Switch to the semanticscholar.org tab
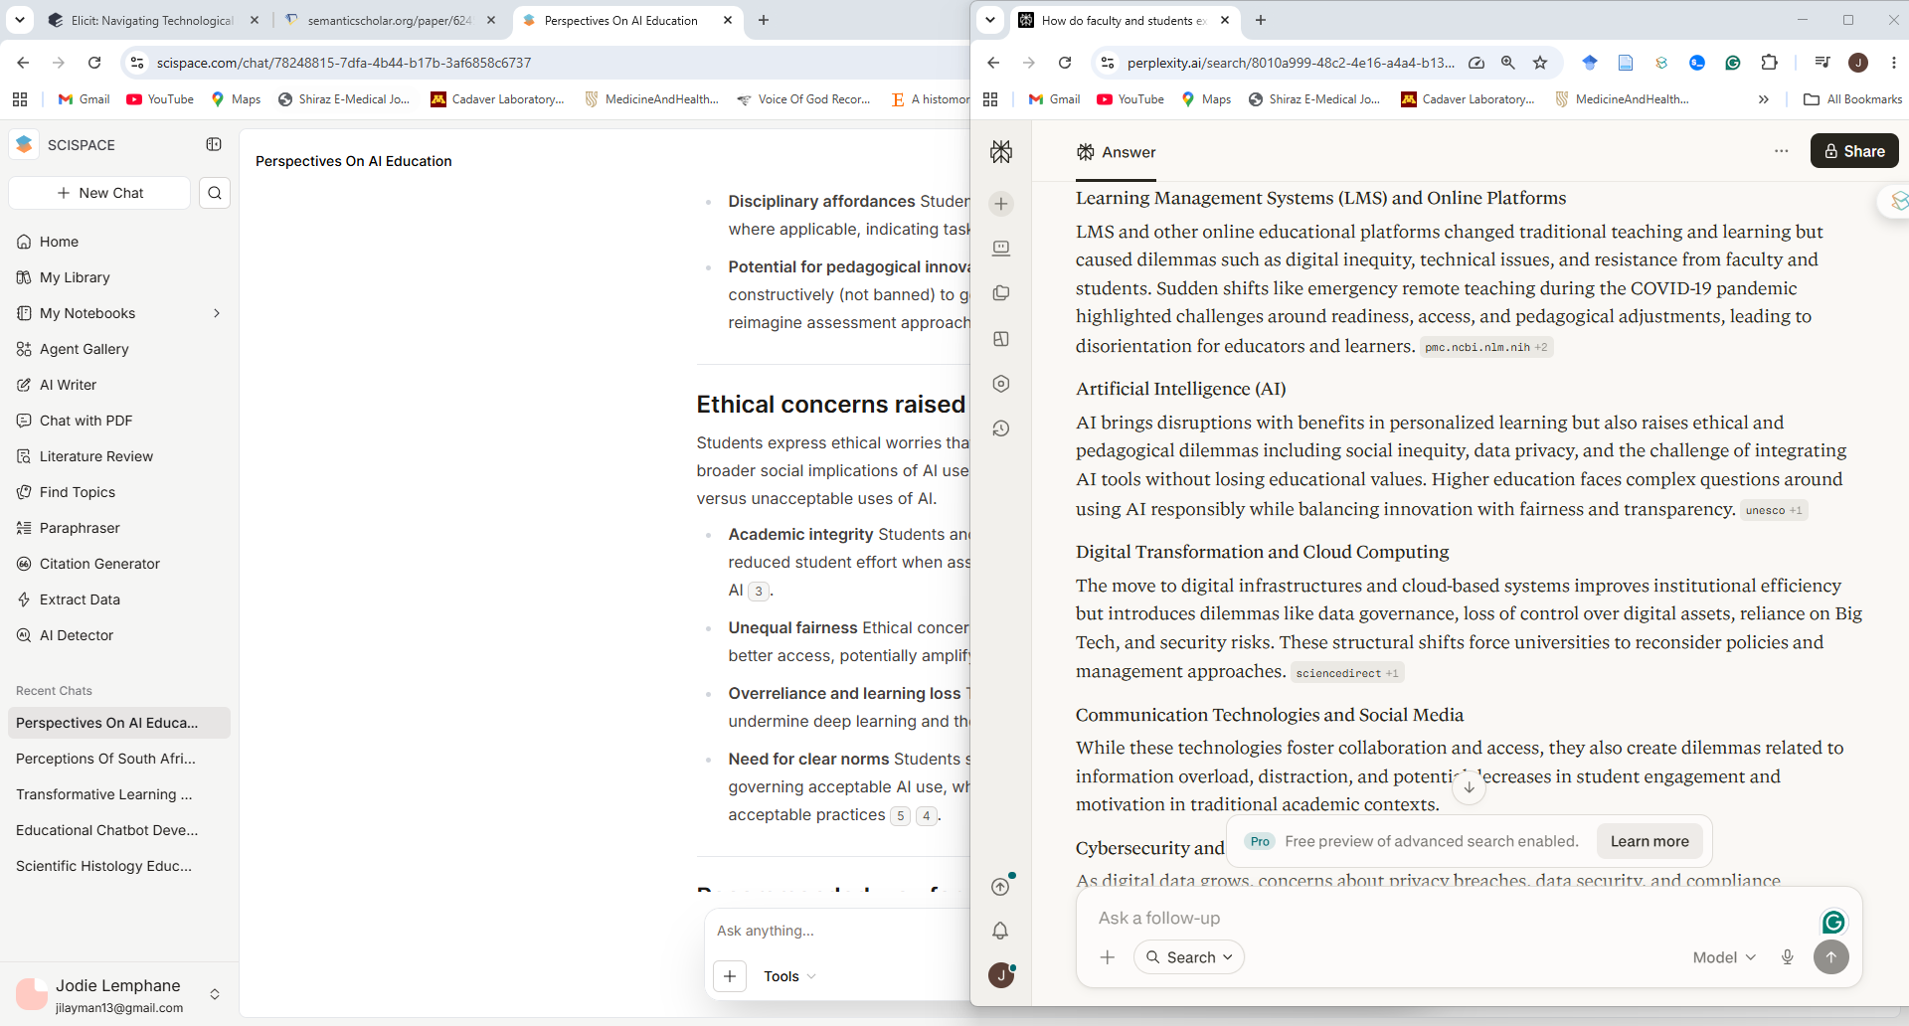Viewport: 1909px width, 1026px height. click(x=390, y=20)
